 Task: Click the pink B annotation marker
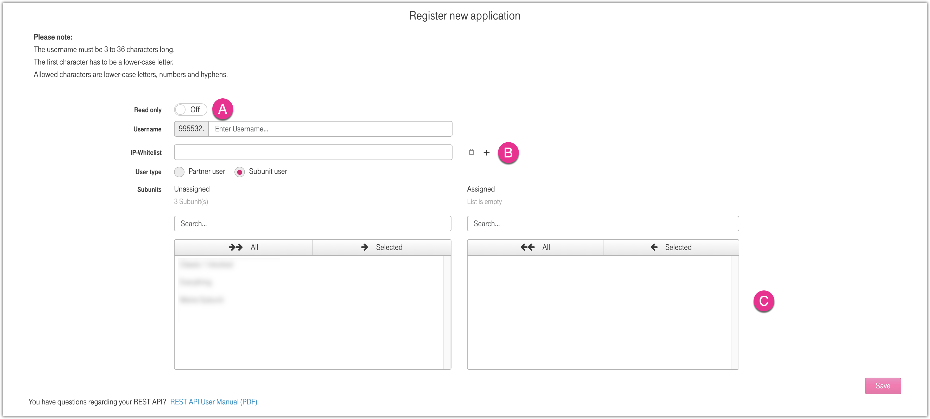point(508,153)
